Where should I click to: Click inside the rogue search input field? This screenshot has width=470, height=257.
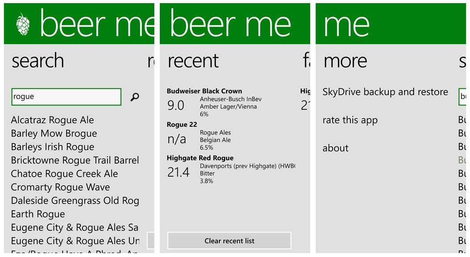click(66, 97)
